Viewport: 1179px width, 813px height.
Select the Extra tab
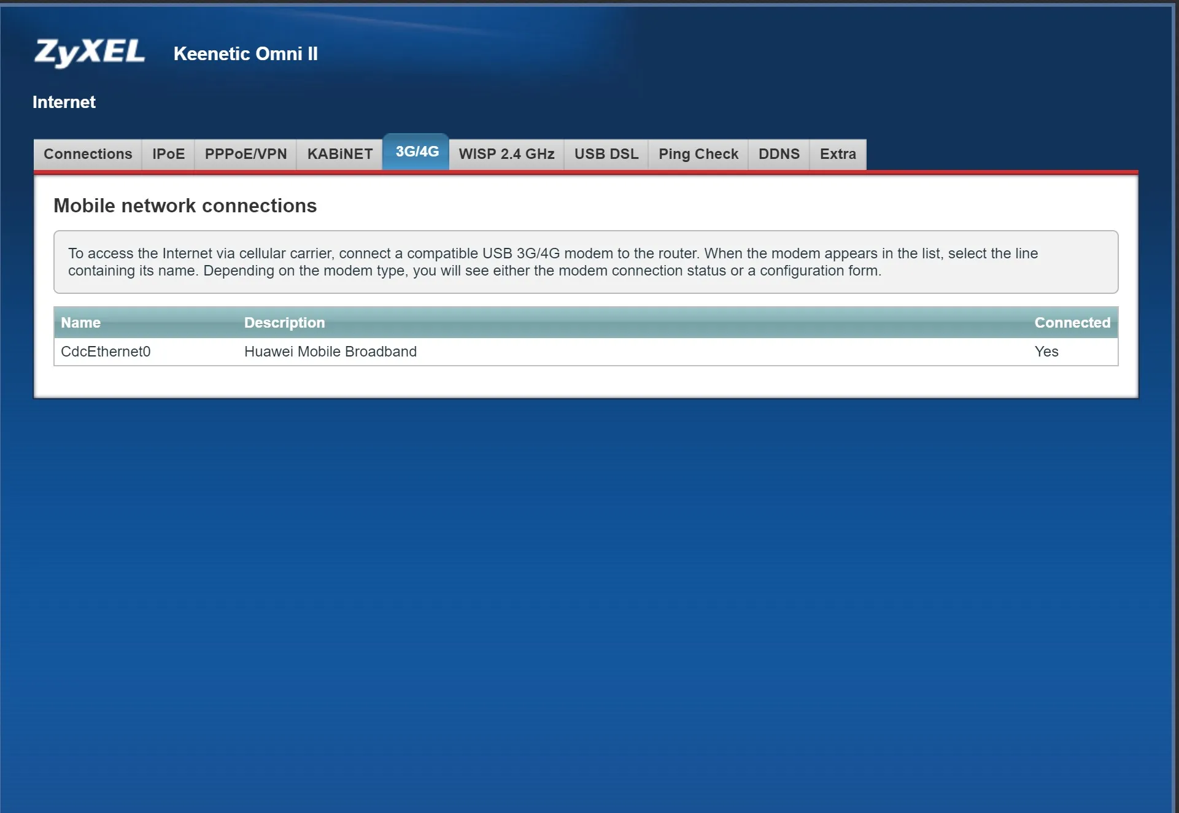[x=838, y=154]
